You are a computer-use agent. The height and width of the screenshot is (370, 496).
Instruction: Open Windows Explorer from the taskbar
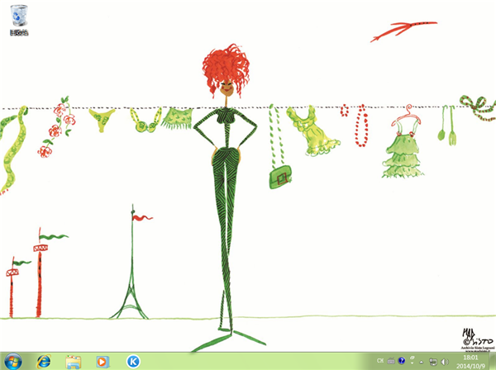point(73,361)
